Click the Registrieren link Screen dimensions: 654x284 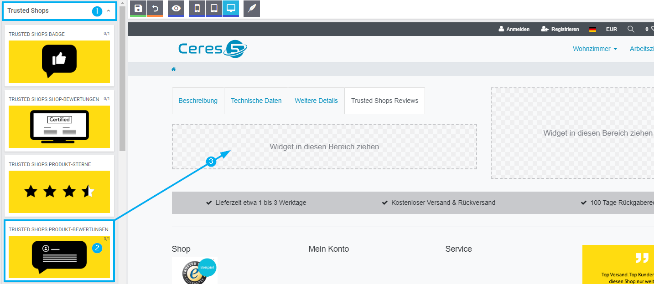560,29
